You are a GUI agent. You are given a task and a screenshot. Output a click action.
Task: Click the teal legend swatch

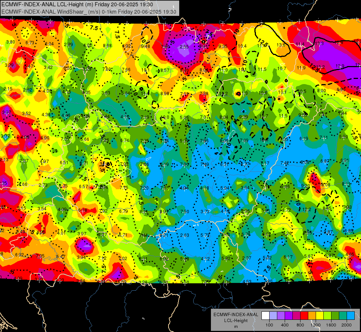pos(343,316)
